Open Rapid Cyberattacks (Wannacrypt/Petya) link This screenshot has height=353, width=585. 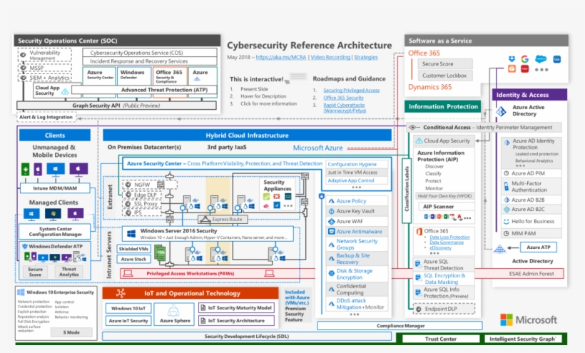click(x=345, y=108)
